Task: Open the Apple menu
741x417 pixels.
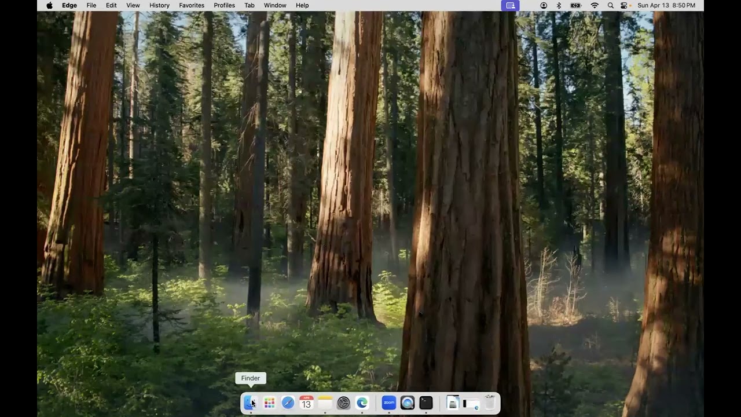Action: click(49, 5)
